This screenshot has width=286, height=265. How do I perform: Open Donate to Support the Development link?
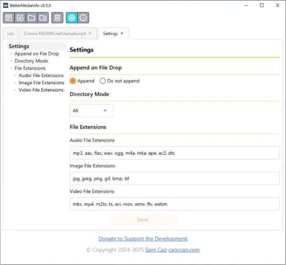pyautogui.click(x=143, y=239)
